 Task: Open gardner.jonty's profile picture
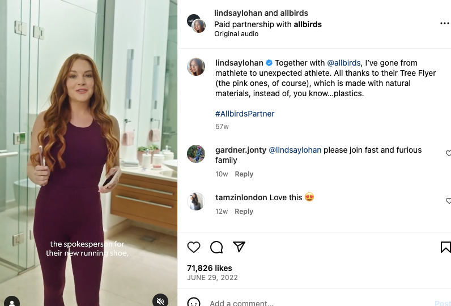(196, 154)
